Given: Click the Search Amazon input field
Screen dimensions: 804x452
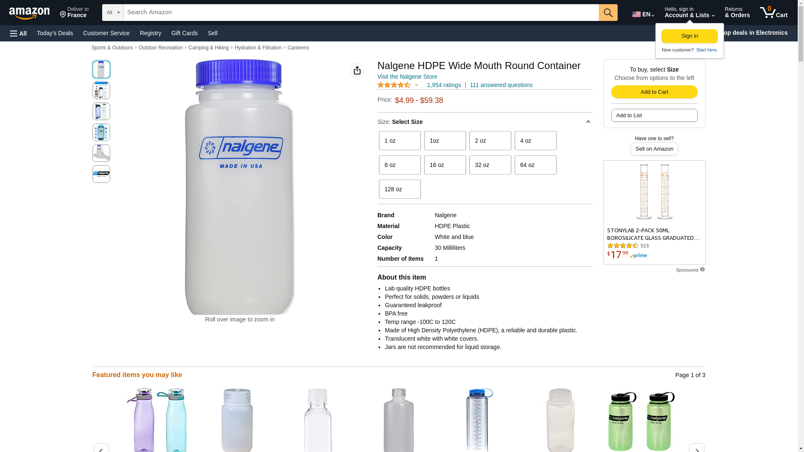Looking at the screenshot, I should [x=361, y=13].
